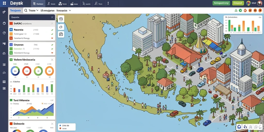This screenshot has width=264, height=132.
Task: Toggle the Coyeten row checkmark
Action: click(52, 45)
